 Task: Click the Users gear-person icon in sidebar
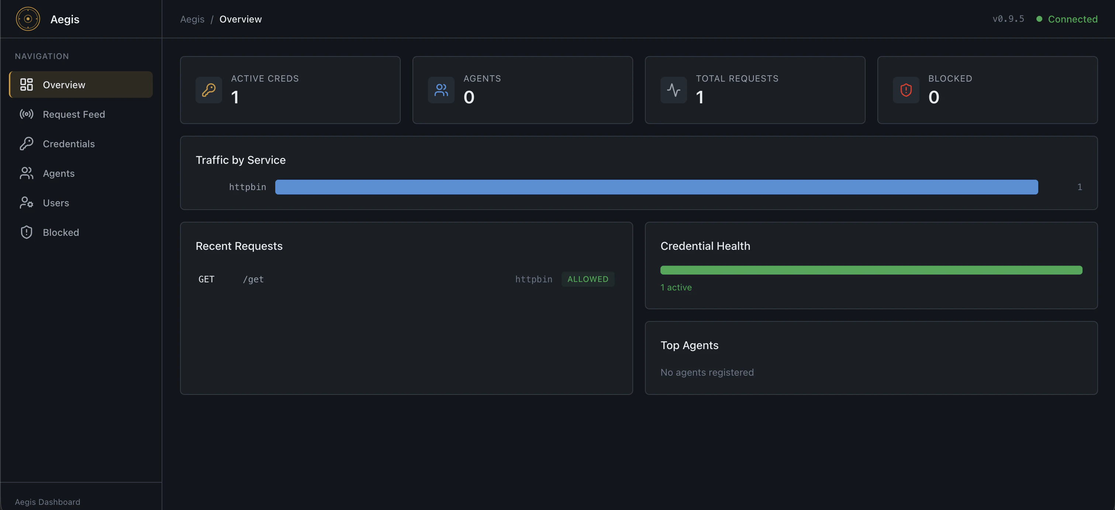(x=27, y=203)
